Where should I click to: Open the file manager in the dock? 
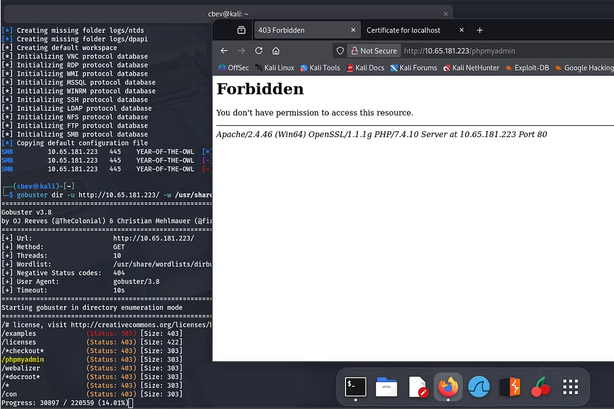click(386, 387)
